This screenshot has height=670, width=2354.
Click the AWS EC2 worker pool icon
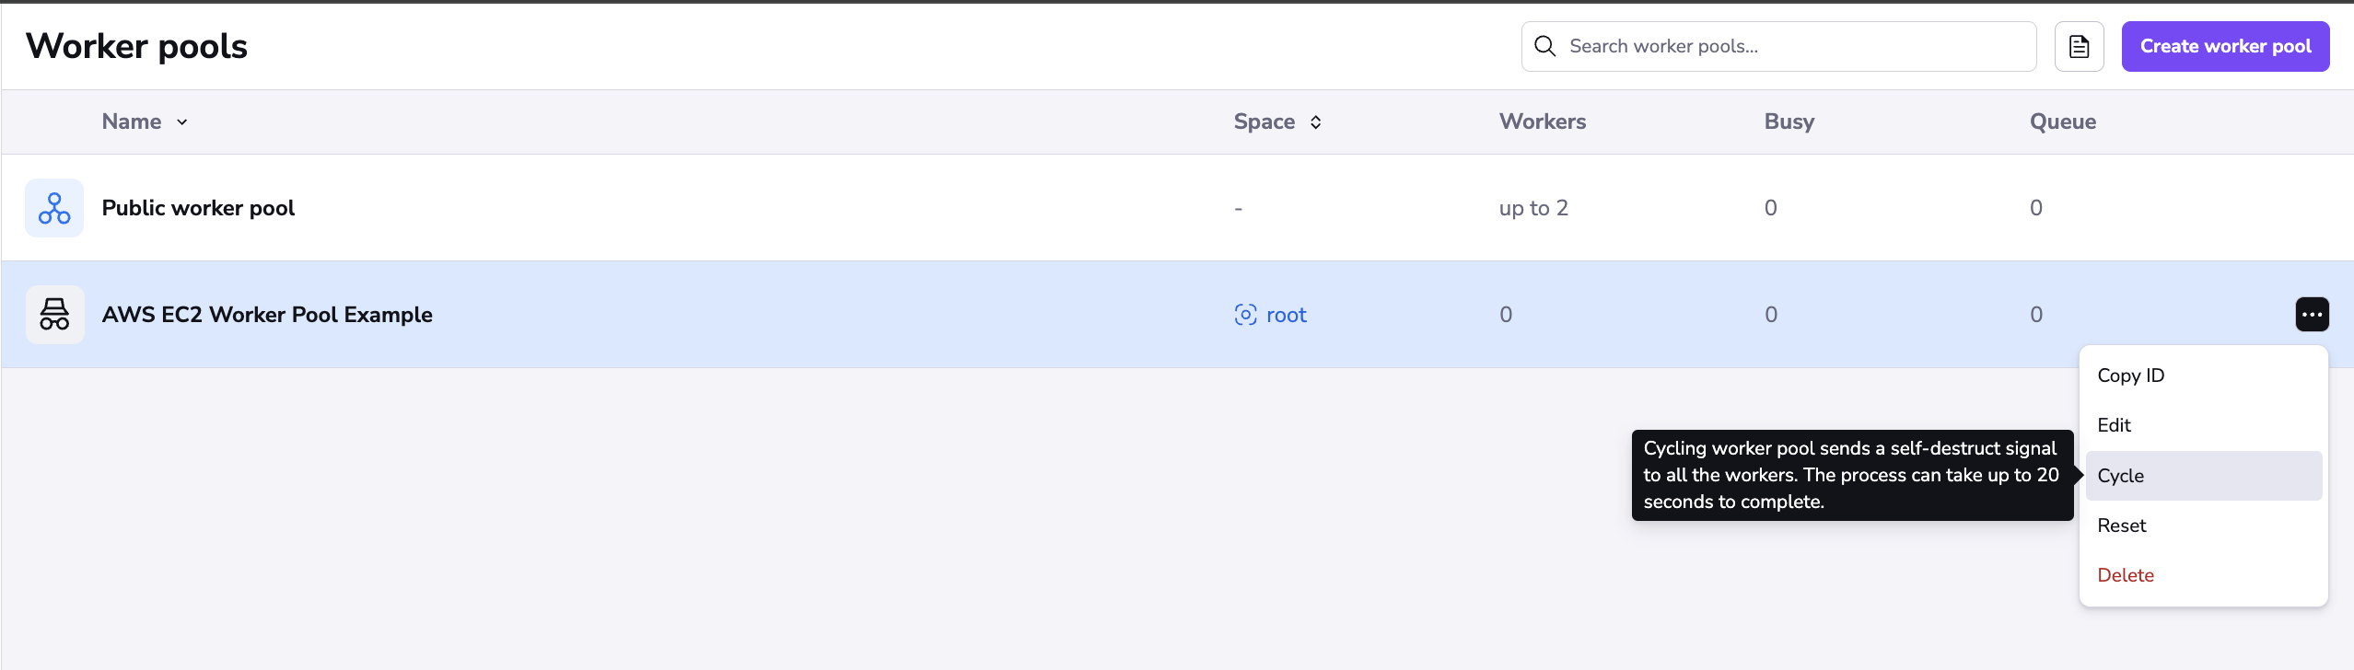click(54, 315)
